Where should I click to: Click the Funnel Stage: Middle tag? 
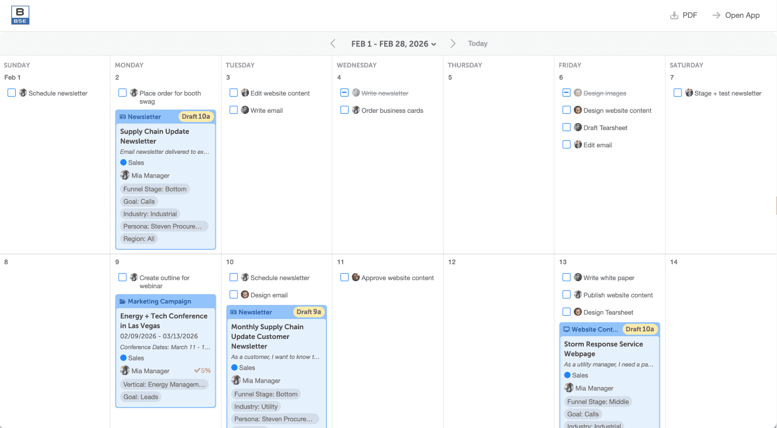click(598, 402)
